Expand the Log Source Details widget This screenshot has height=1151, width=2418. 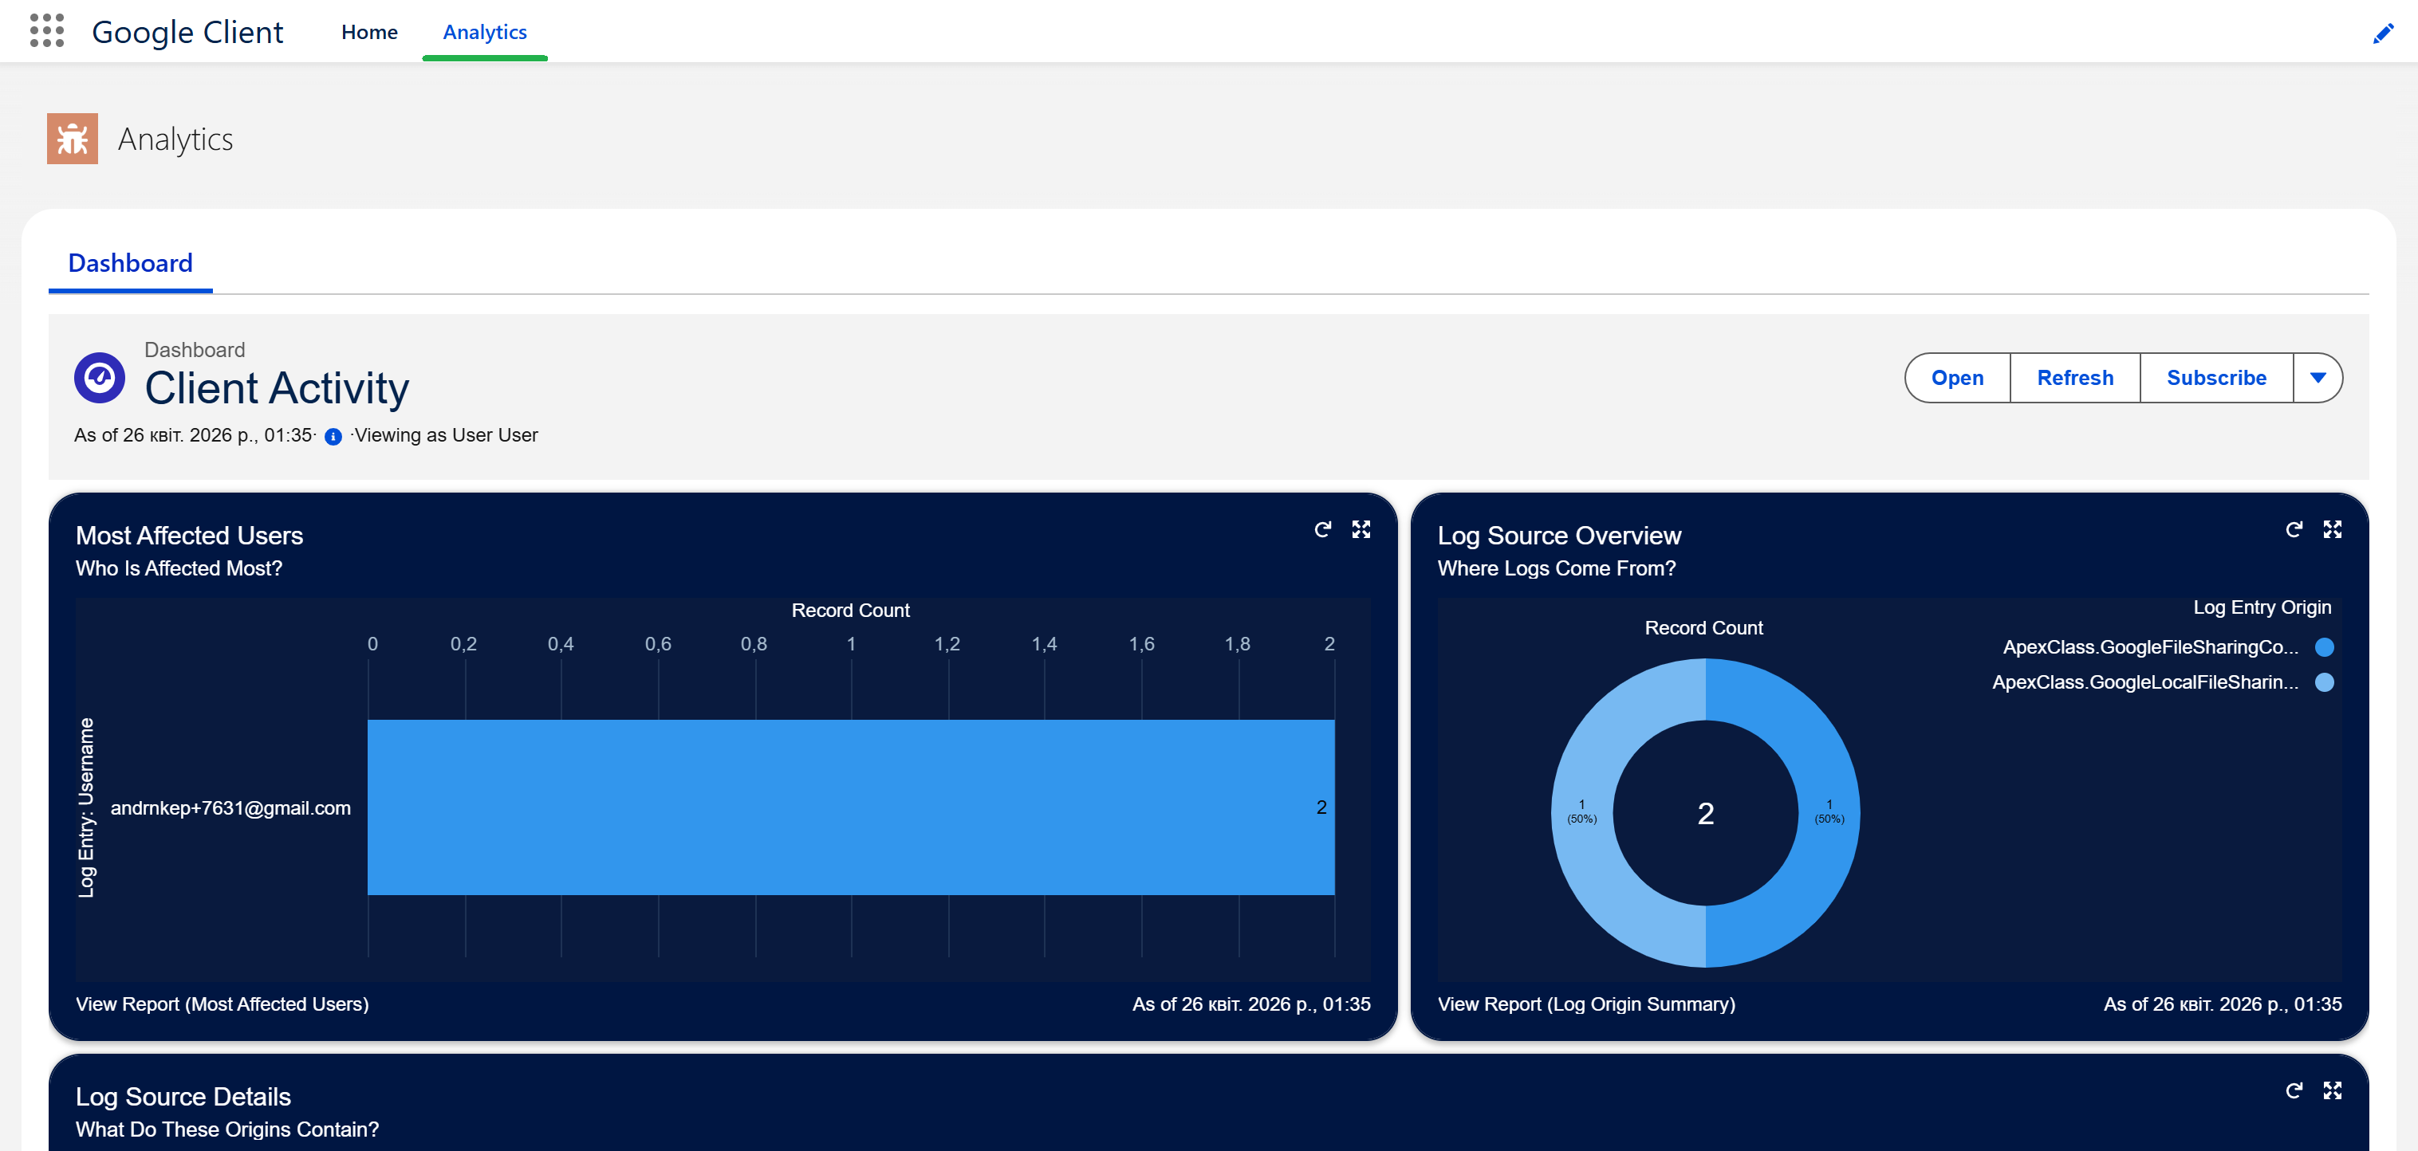click(2333, 1090)
